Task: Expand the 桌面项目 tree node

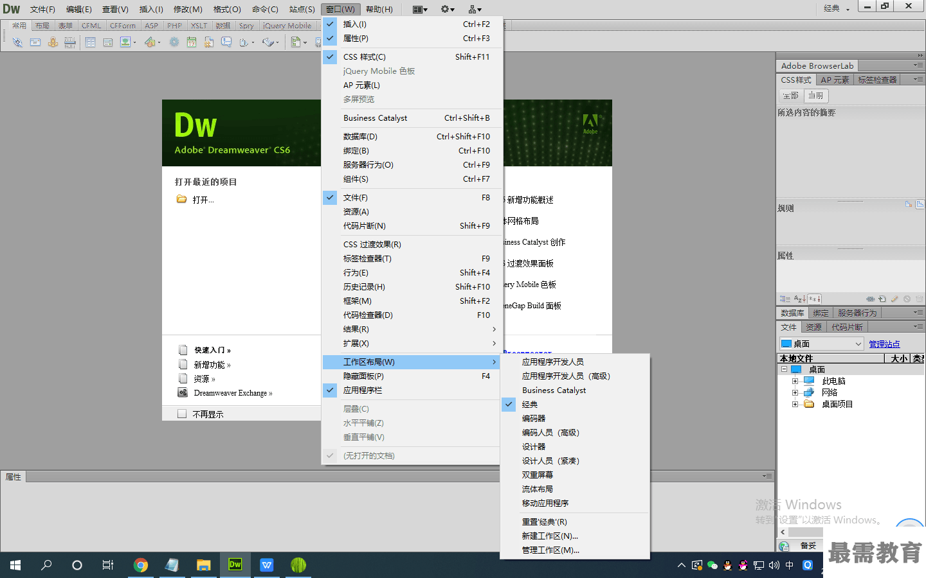Action: pyautogui.click(x=795, y=404)
